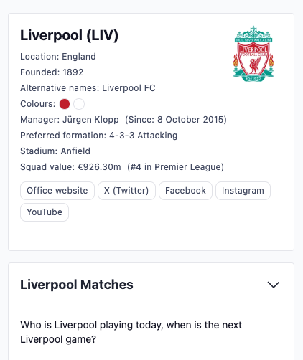Click the #4 in Premier League ranking
303x360 pixels.
[x=176, y=167]
